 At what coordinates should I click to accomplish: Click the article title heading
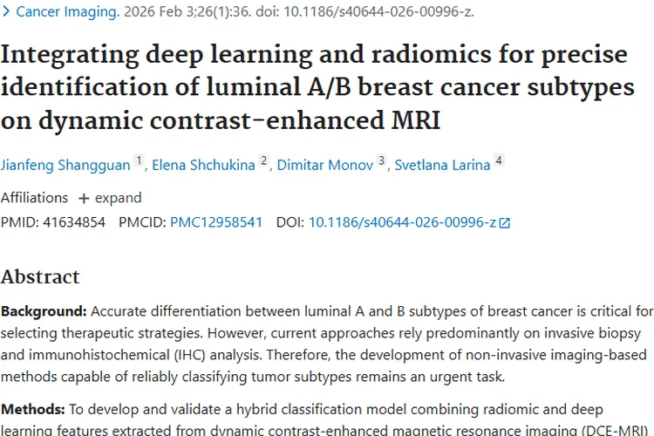[x=314, y=86]
